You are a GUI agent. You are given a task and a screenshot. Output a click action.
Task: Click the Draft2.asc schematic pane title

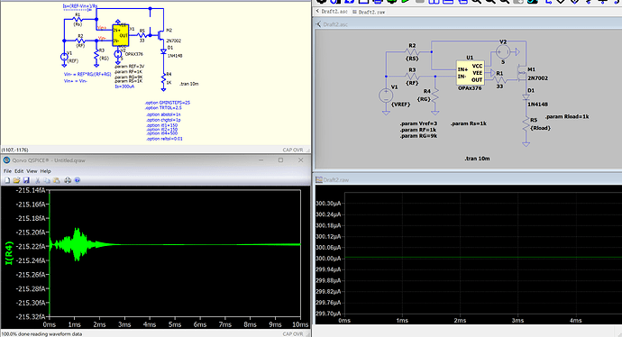335,24
